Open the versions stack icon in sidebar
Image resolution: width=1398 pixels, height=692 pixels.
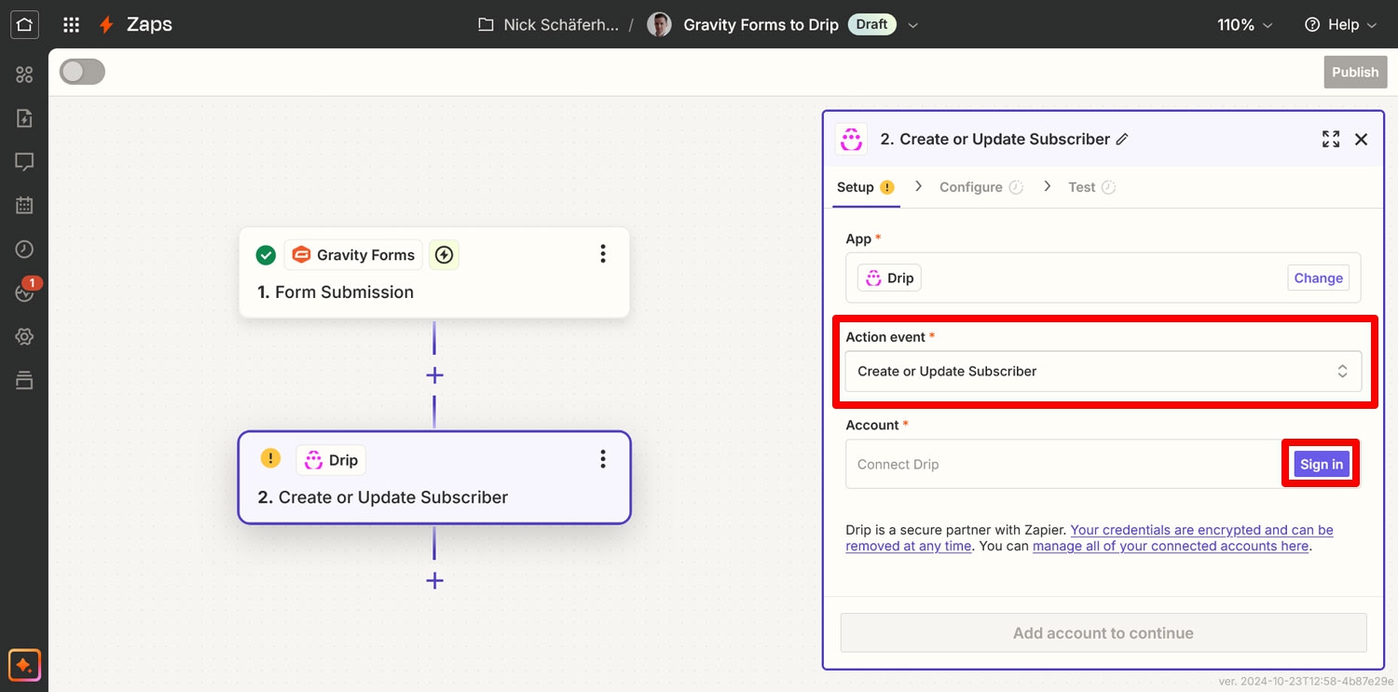point(24,379)
